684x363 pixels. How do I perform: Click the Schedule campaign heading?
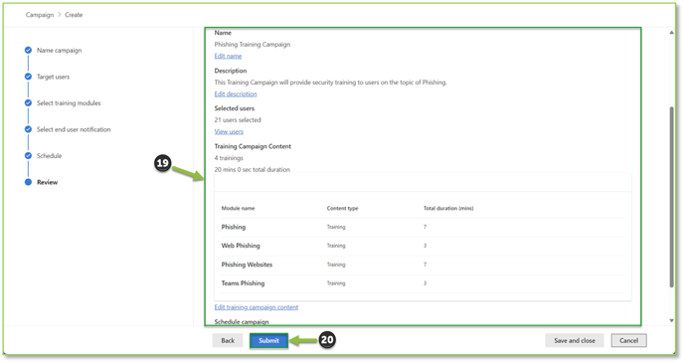click(x=242, y=322)
